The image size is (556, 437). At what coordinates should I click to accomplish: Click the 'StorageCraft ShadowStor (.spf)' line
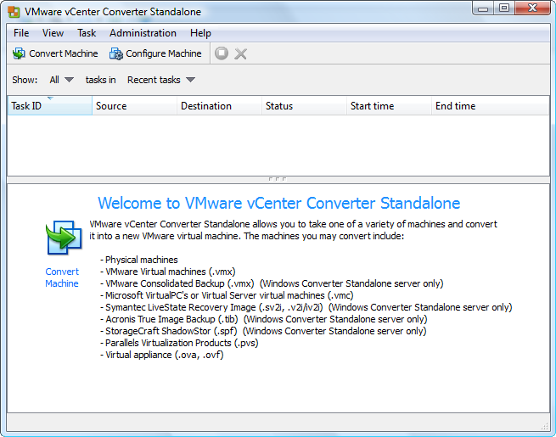263,331
